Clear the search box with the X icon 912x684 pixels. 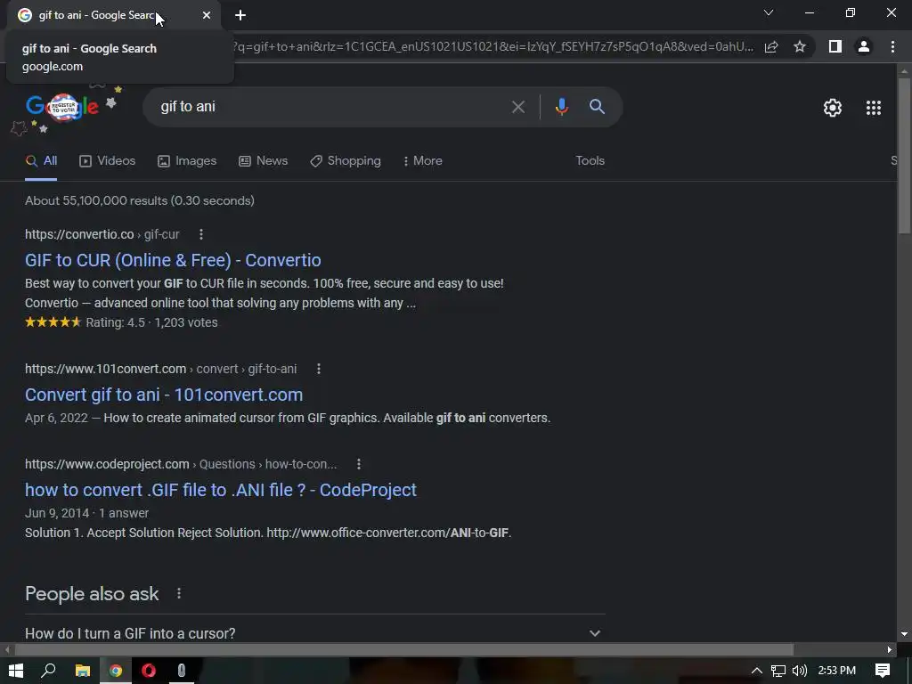click(517, 107)
